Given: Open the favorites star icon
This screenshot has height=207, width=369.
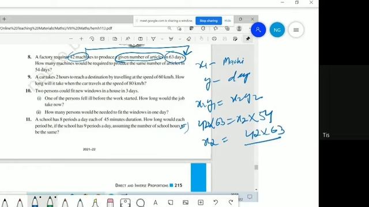Looking at the screenshot, I should click(216, 28).
